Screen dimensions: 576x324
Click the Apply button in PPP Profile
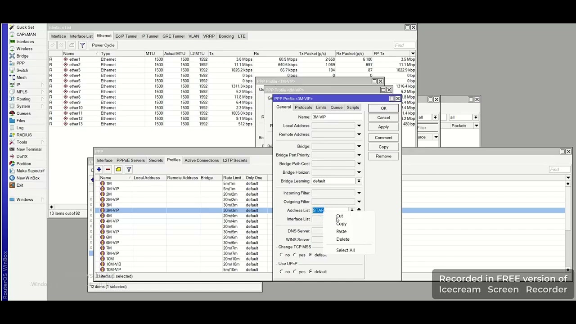point(383,127)
